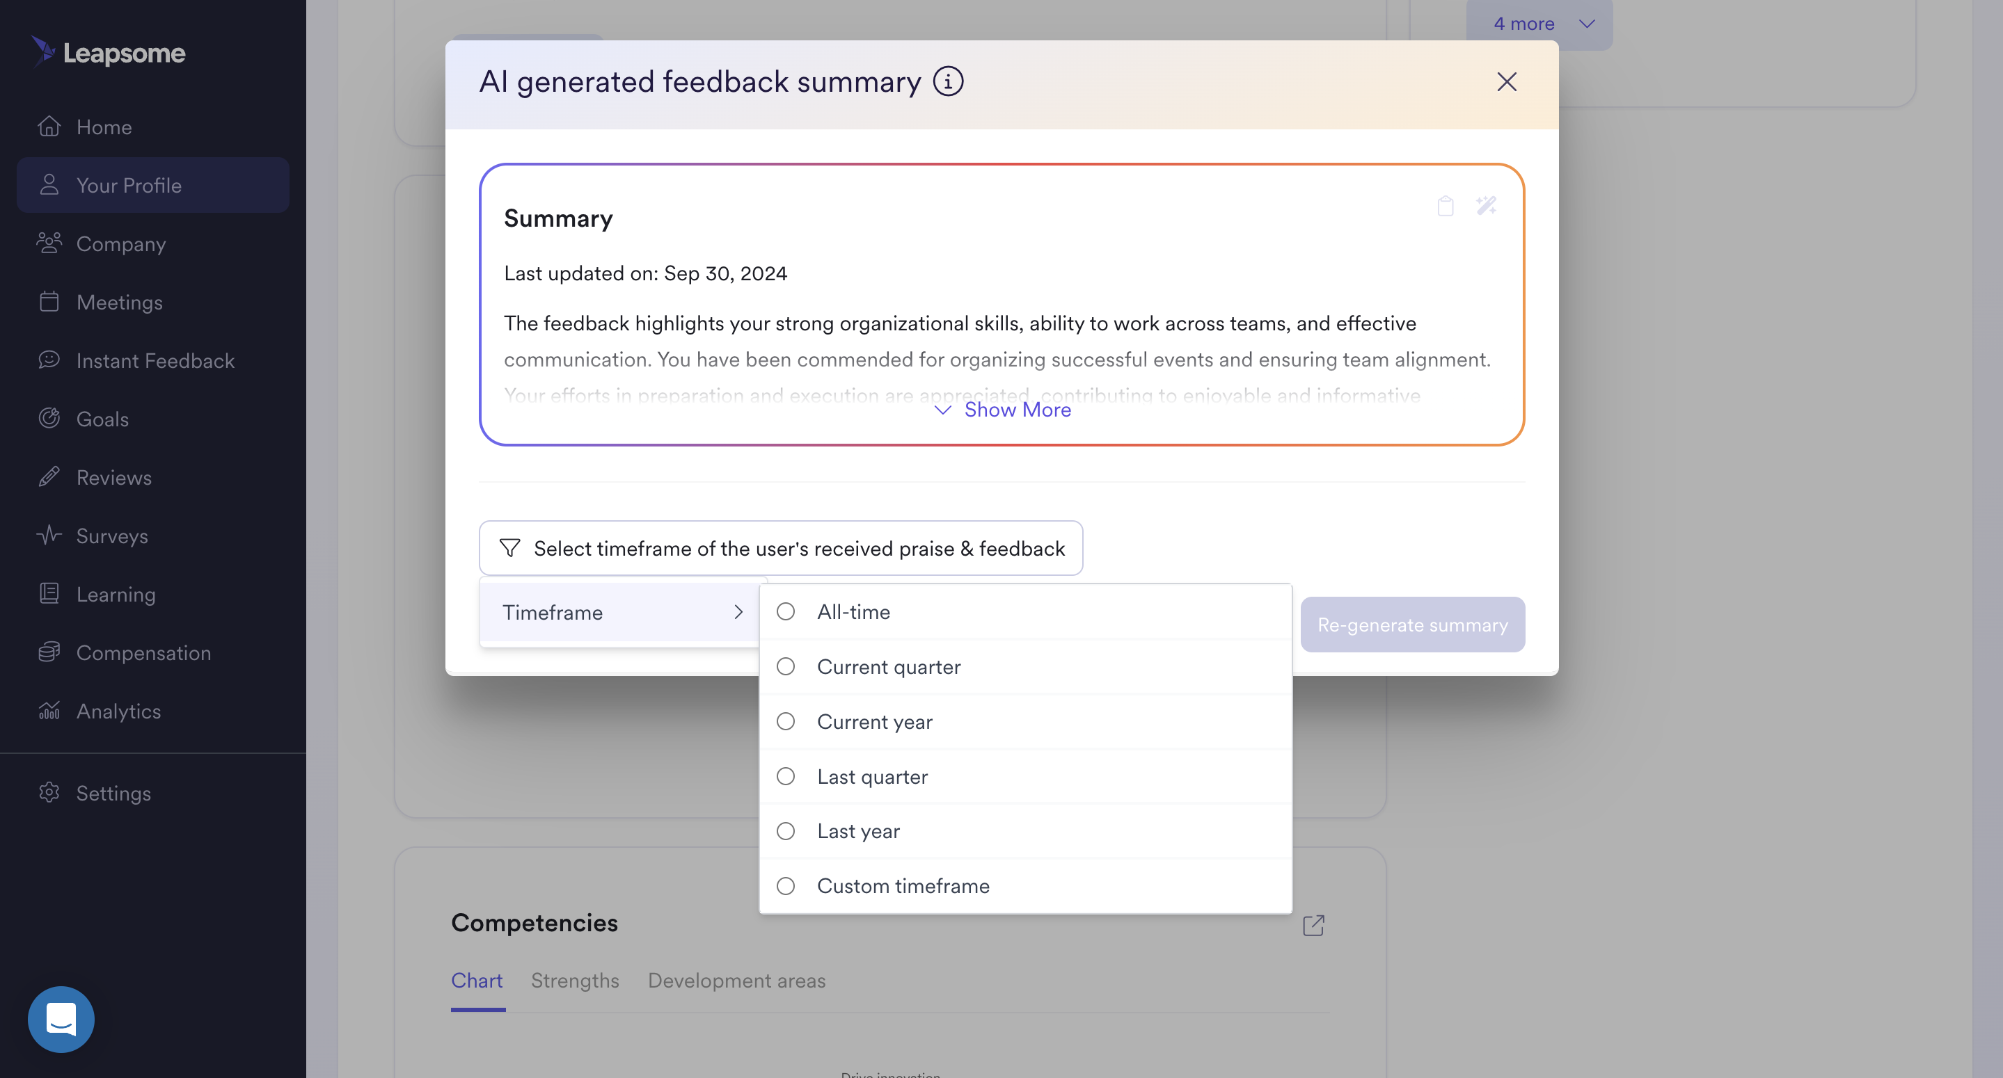Open the Competencies external link icon
This screenshot has height=1078, width=2003.
click(x=1313, y=925)
